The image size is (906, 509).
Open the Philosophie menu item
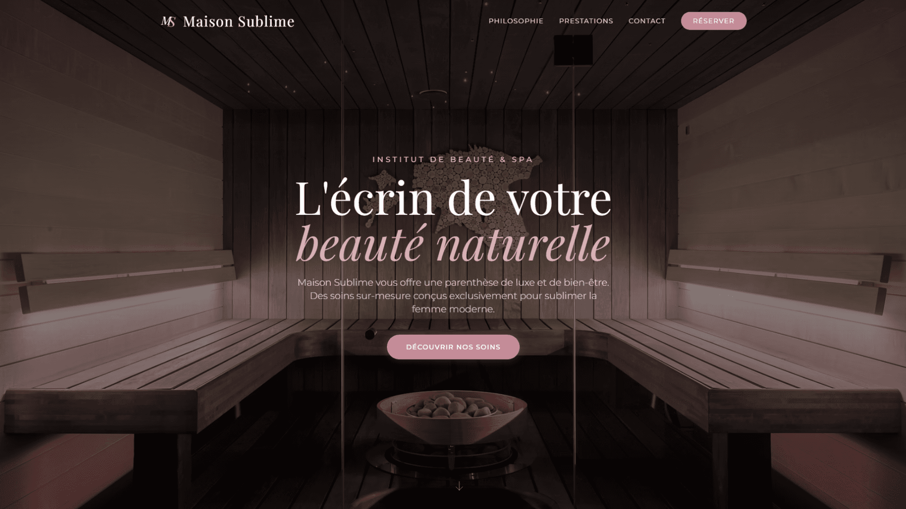[516, 21]
